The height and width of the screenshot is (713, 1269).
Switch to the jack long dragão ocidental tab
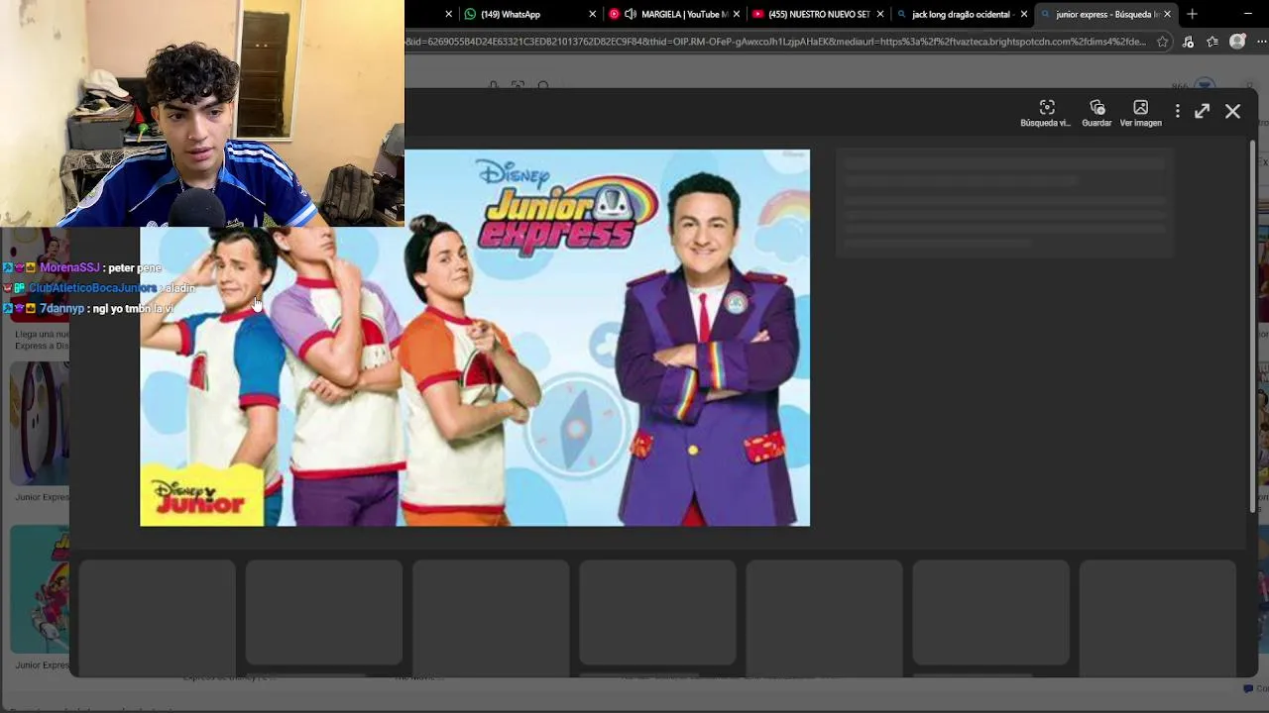coord(962,14)
